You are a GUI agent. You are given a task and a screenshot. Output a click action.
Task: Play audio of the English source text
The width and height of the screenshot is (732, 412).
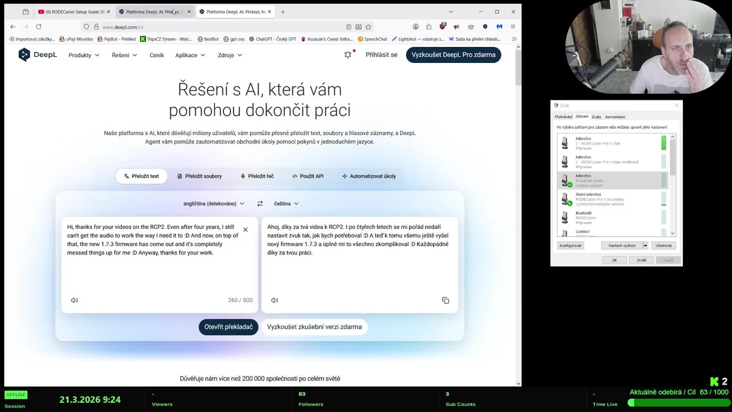tap(74, 300)
